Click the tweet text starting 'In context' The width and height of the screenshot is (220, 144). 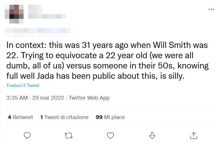[x=26, y=46]
